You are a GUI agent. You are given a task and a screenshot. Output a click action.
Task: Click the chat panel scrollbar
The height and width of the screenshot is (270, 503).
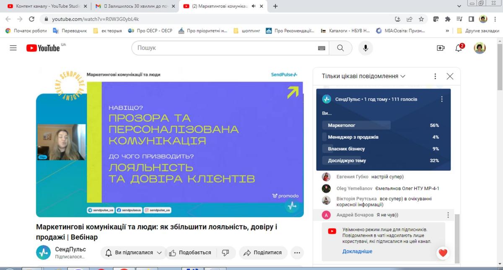coord(458,239)
